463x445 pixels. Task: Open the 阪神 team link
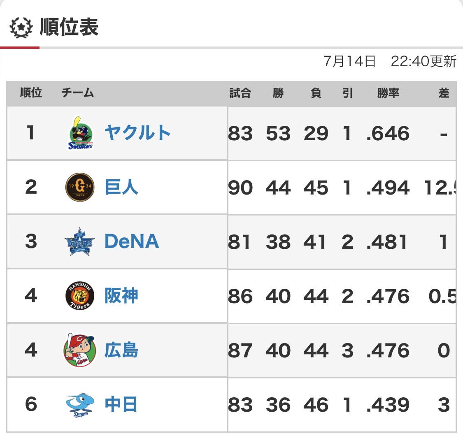point(121,296)
